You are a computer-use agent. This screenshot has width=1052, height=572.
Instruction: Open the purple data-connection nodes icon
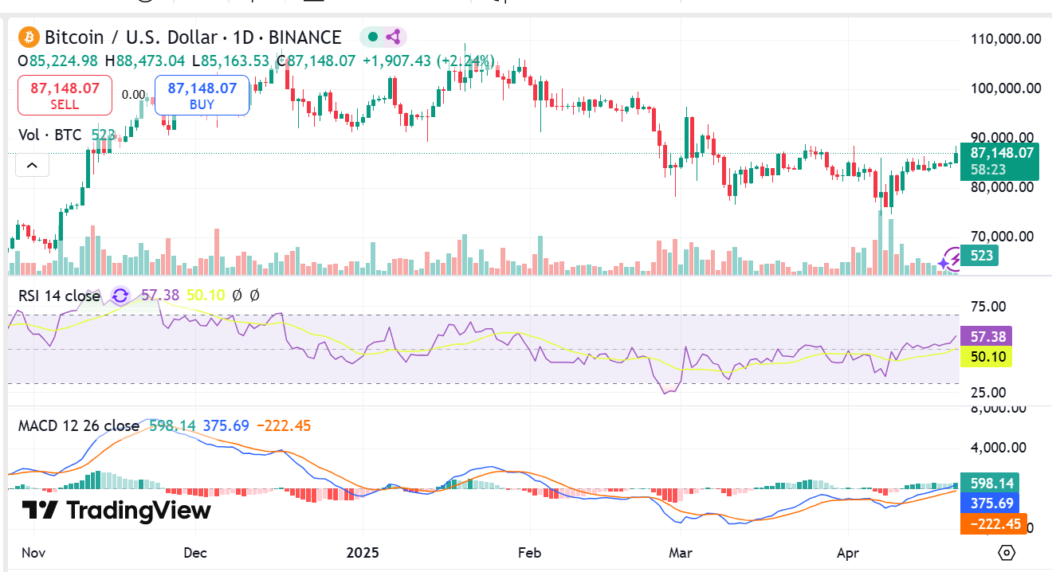[393, 37]
